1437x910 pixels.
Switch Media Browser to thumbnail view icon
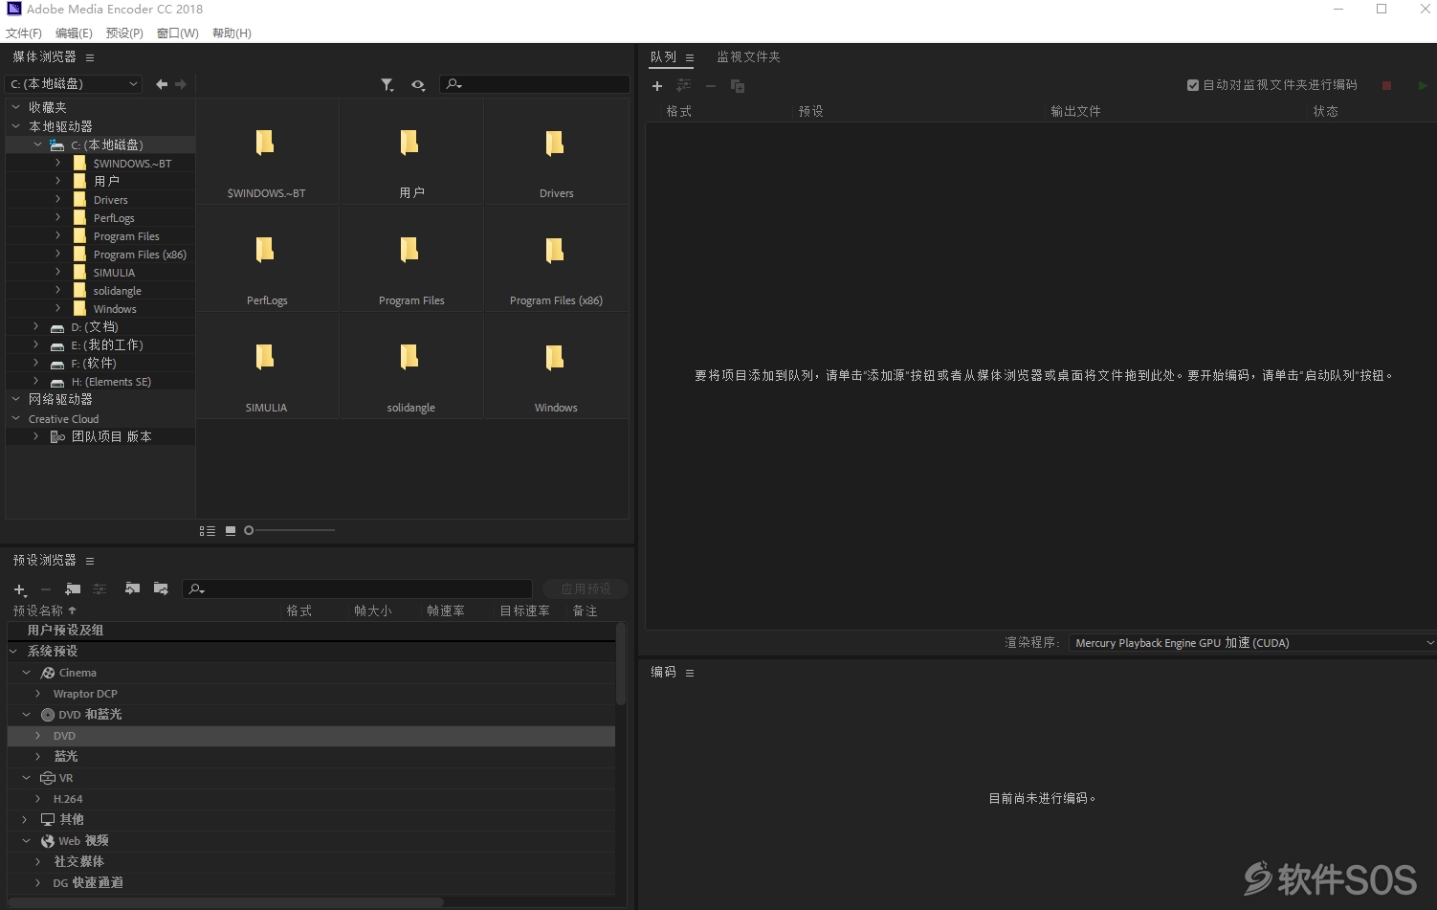click(231, 530)
